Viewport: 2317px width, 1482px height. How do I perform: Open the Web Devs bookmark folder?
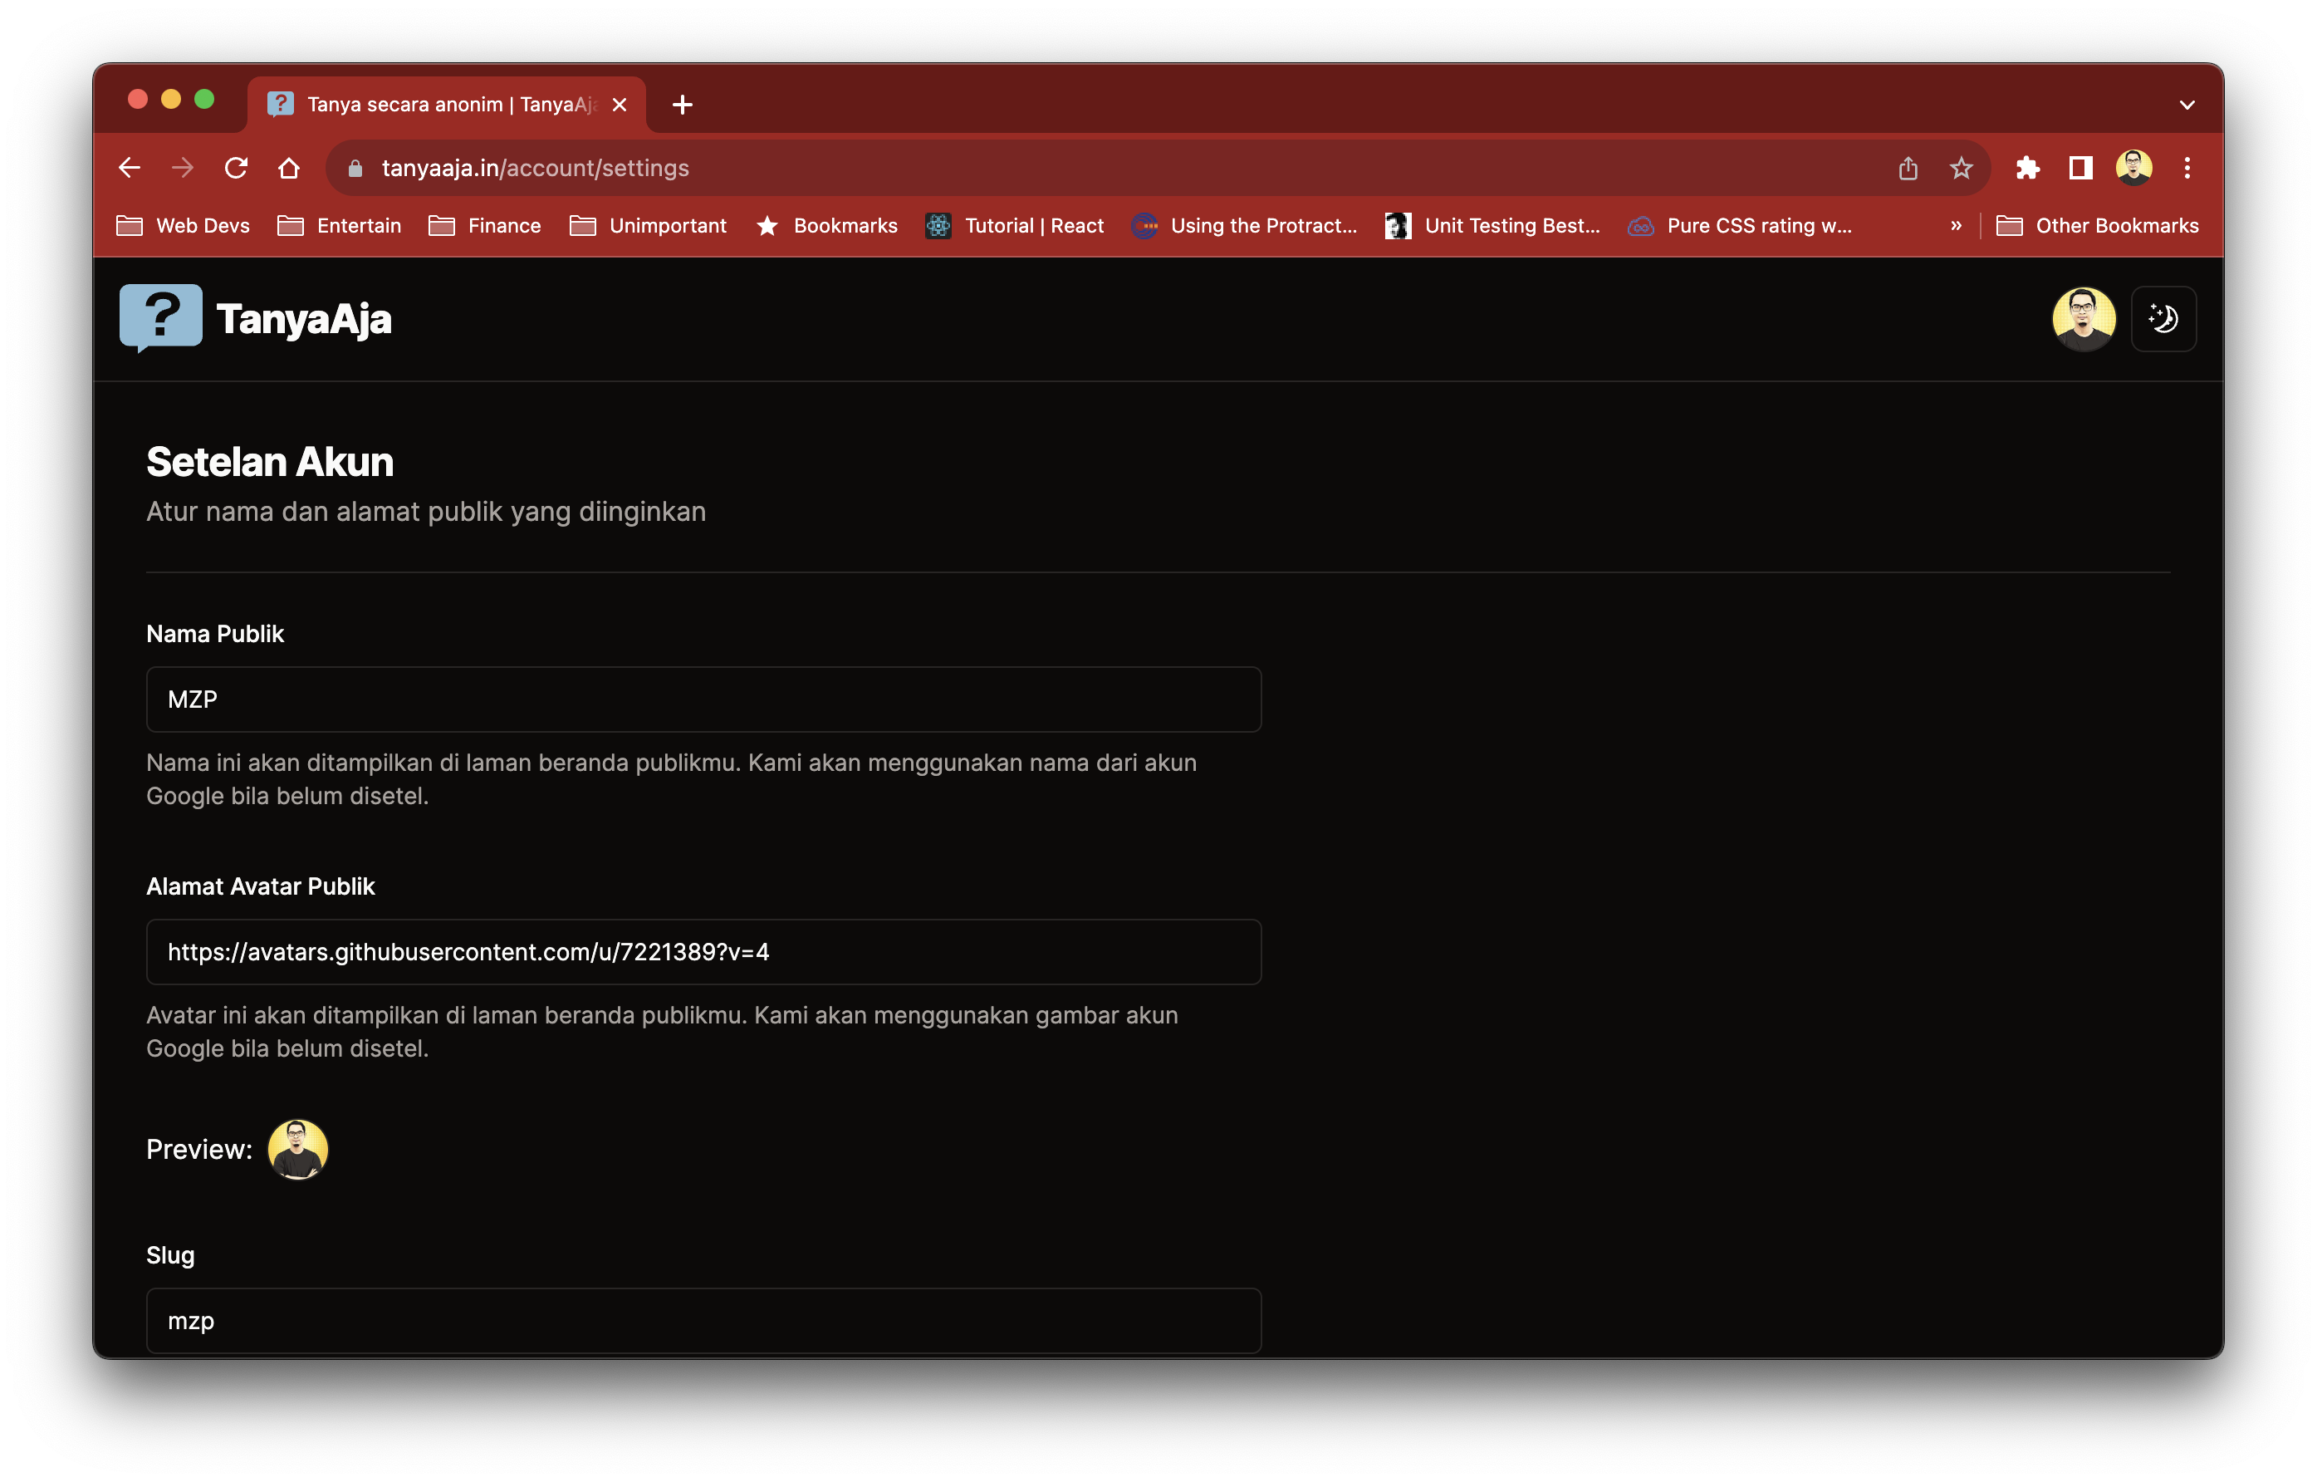click(183, 225)
